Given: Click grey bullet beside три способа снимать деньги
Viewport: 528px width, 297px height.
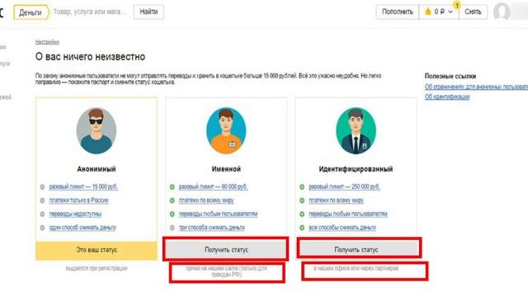Looking at the screenshot, I should coord(172,228).
